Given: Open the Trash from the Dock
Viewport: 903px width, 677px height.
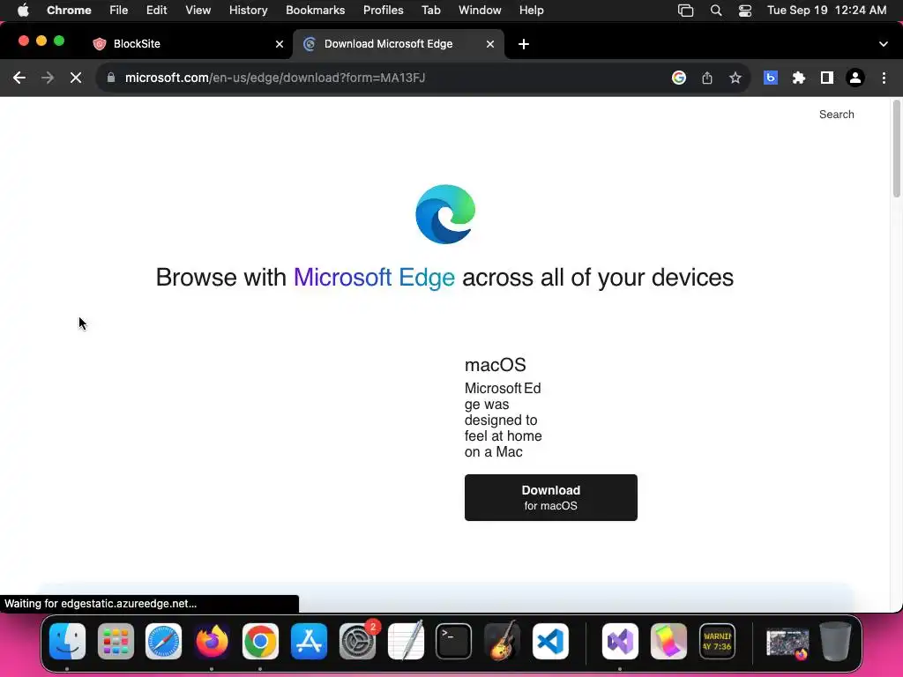Looking at the screenshot, I should (836, 642).
